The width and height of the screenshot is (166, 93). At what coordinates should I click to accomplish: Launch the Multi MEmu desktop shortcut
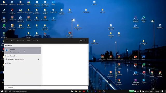pyautogui.click(x=20, y=11)
